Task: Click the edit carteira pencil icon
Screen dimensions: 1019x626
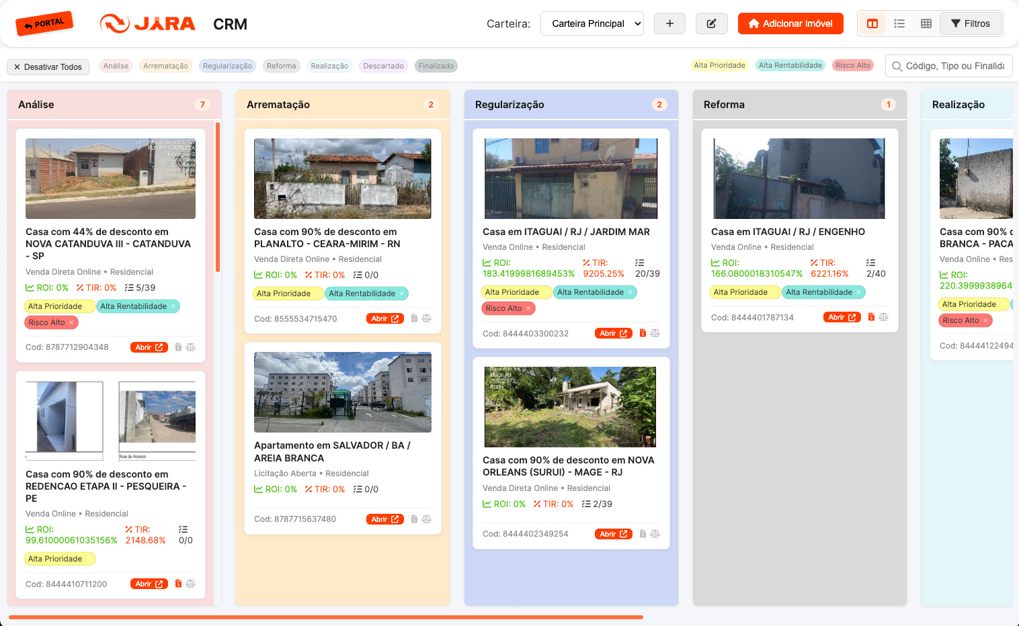Action: pyautogui.click(x=711, y=24)
